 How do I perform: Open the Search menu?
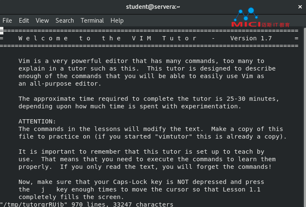coord(64,20)
